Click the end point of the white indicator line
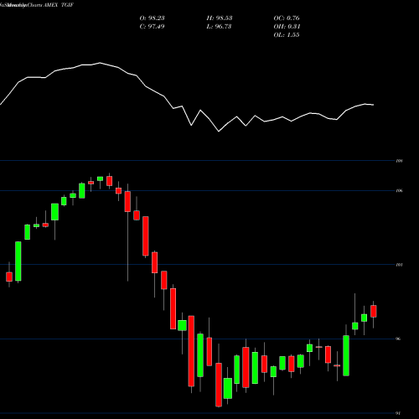 [374, 105]
